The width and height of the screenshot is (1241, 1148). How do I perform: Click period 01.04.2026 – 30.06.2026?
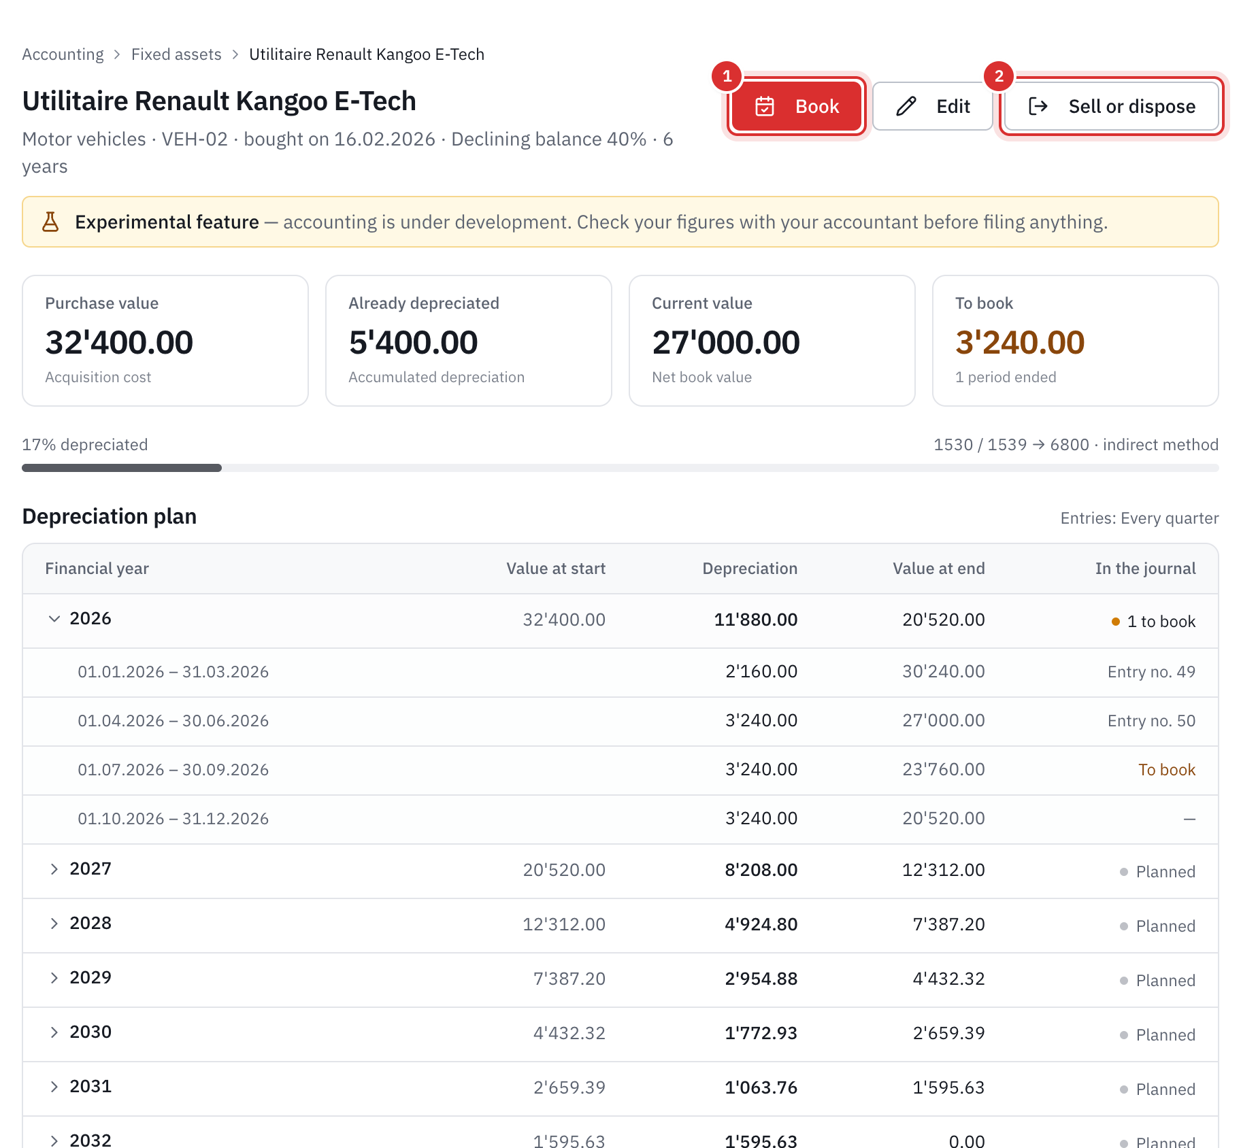coord(173,721)
